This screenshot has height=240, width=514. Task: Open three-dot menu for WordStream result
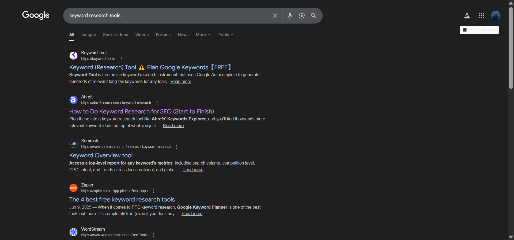click(153, 235)
